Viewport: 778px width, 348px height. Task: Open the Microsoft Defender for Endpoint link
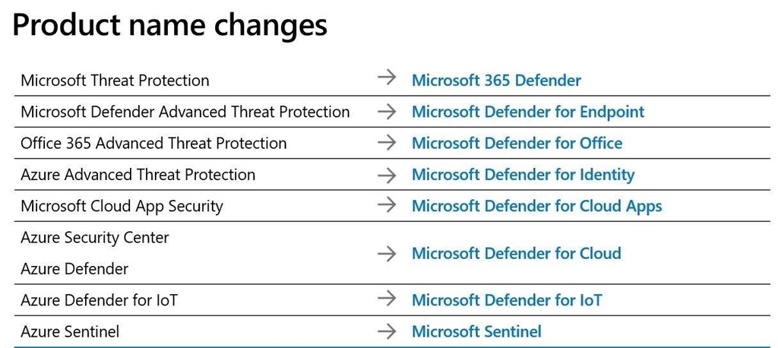(527, 112)
